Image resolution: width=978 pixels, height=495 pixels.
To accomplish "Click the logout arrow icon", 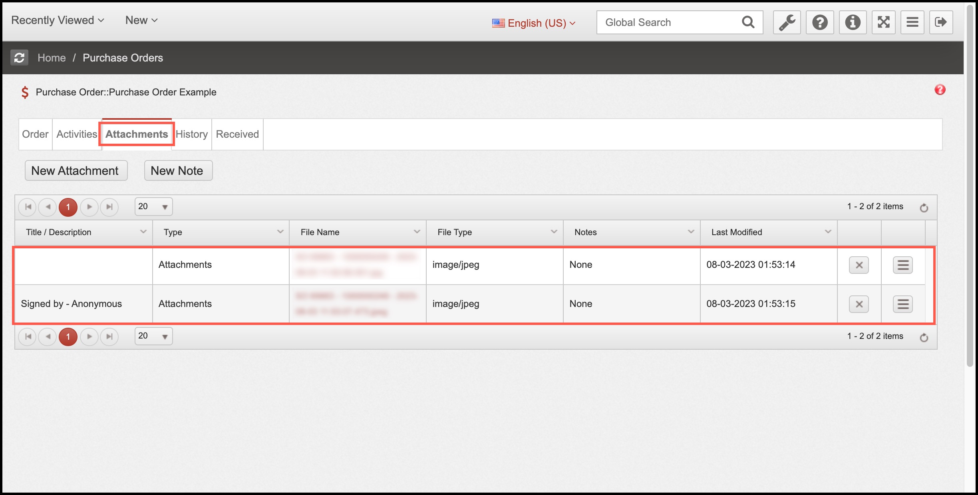I will (941, 22).
